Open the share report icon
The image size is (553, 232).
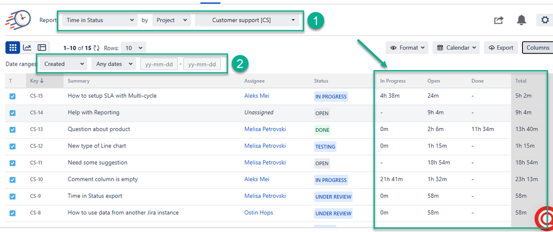[498, 20]
